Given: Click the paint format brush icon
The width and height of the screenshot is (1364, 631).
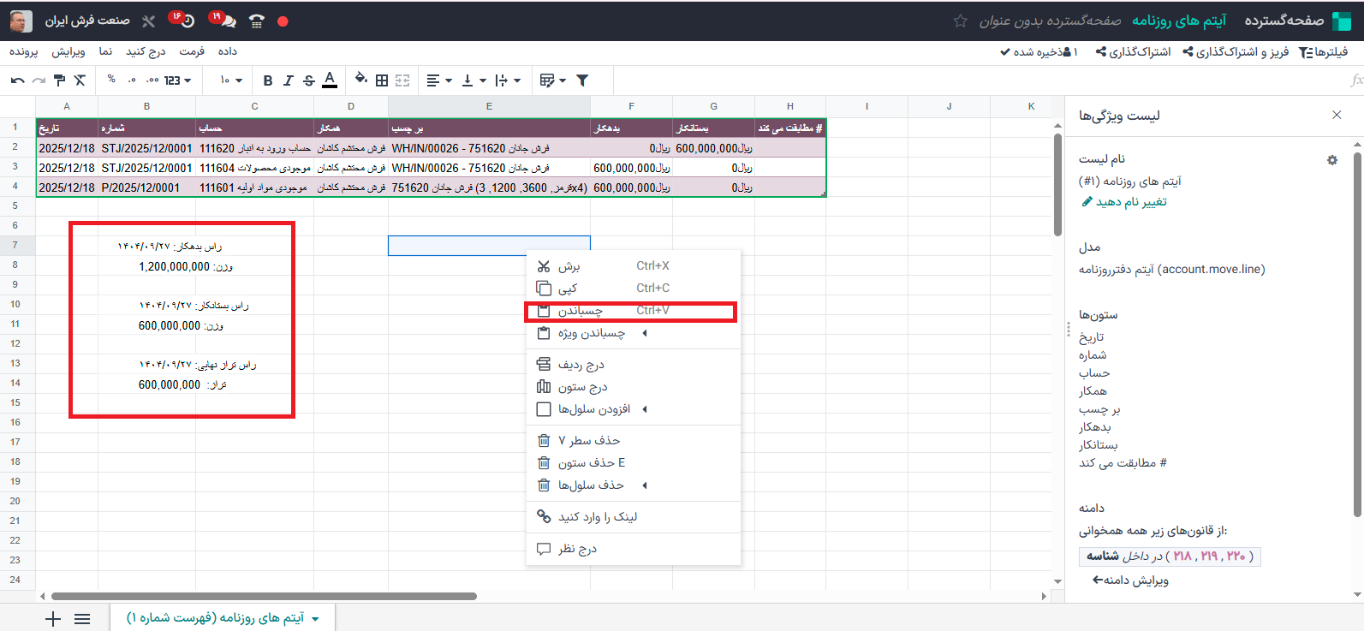Looking at the screenshot, I should click(x=59, y=80).
